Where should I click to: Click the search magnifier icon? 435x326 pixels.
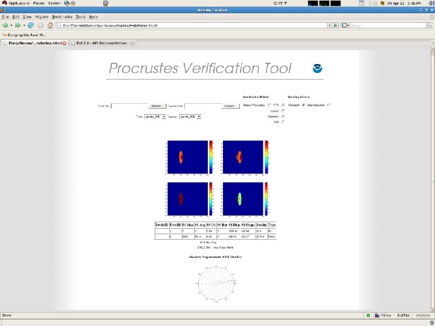[430, 25]
